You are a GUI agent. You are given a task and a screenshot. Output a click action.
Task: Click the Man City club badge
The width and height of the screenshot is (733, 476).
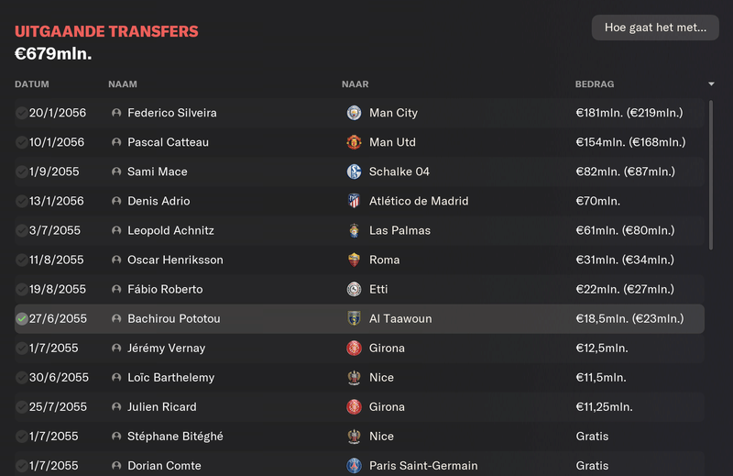(x=354, y=113)
